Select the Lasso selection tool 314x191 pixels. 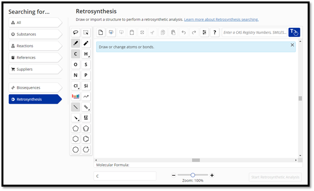pos(76,33)
